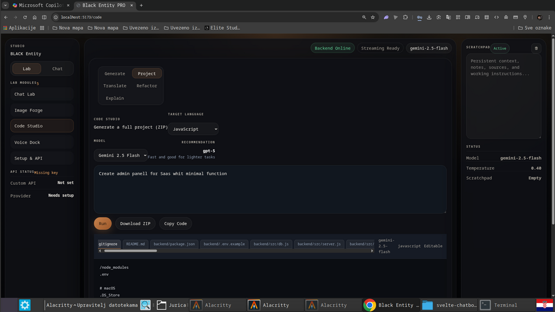Open the README.md file tab
The width and height of the screenshot is (555, 312).
click(135, 244)
